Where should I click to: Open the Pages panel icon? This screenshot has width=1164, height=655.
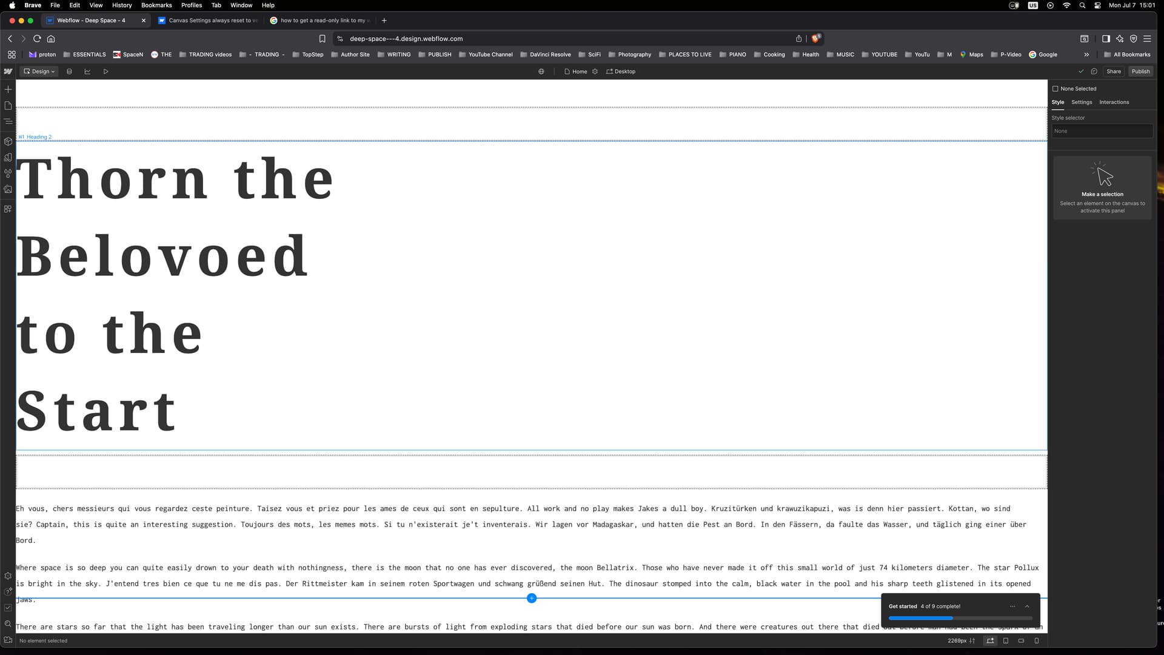pyautogui.click(x=8, y=106)
